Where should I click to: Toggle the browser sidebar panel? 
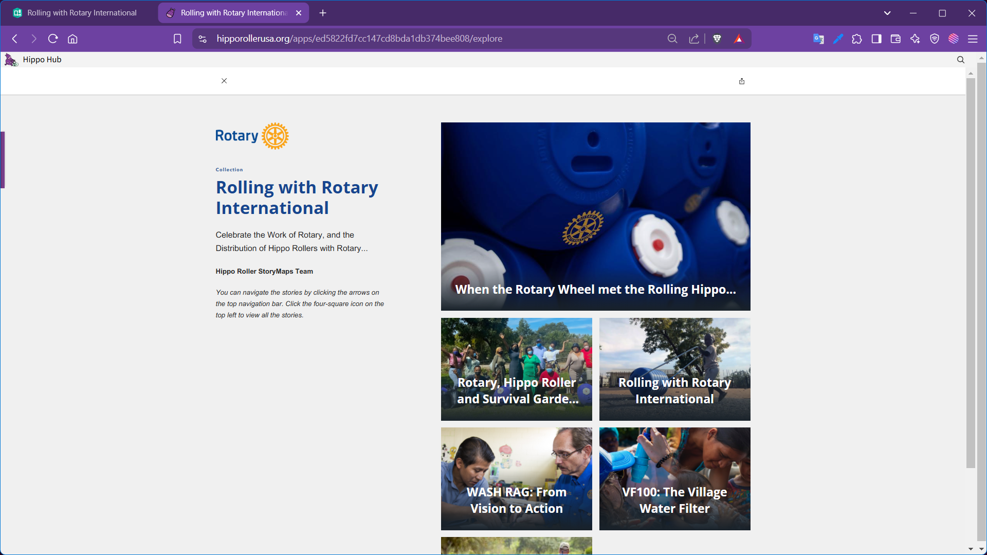click(876, 39)
